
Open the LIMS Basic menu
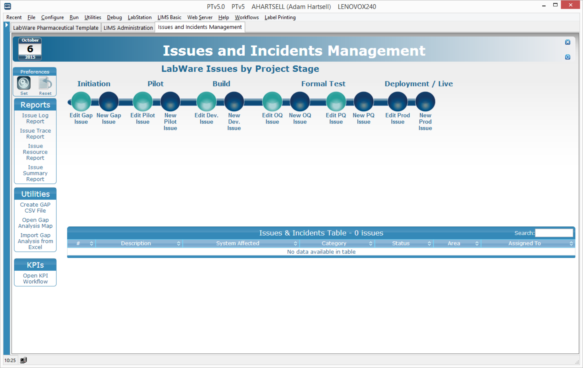click(x=169, y=17)
